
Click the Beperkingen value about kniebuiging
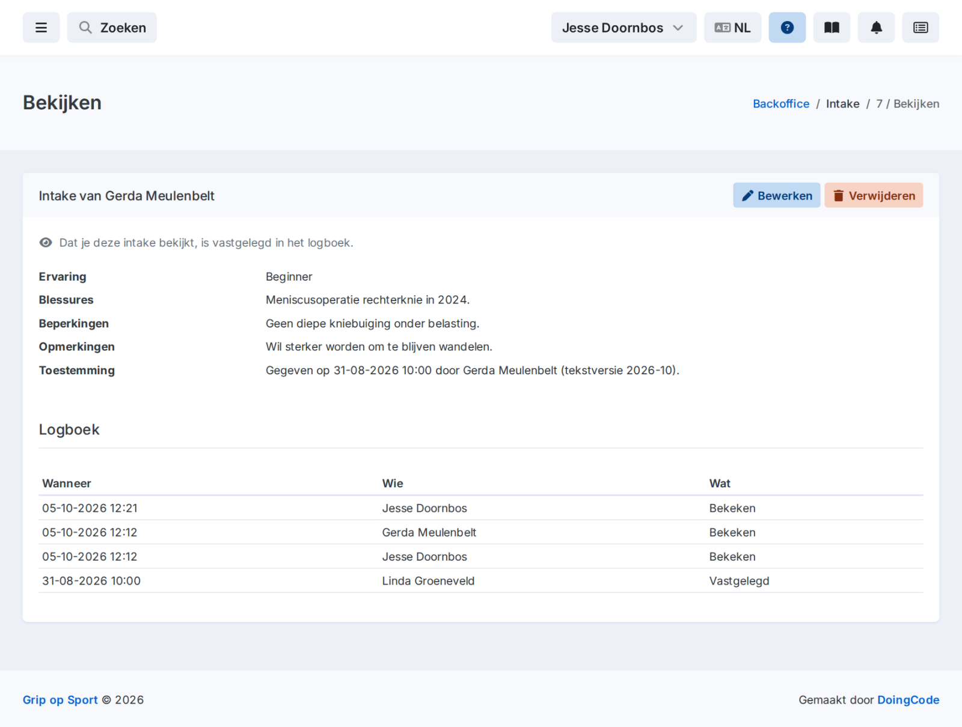pyautogui.click(x=373, y=324)
